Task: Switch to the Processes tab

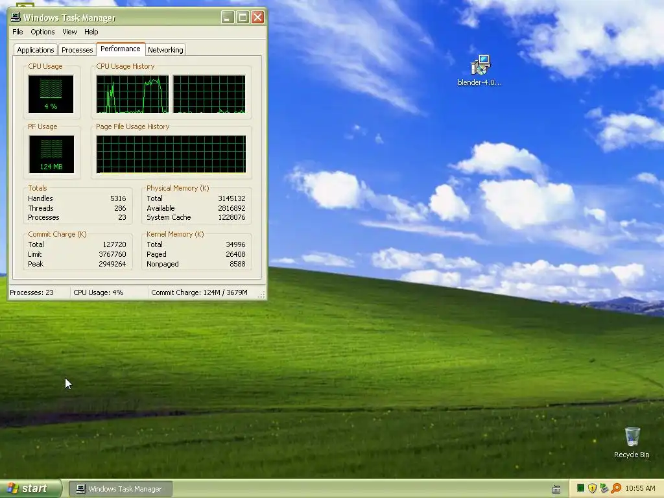Action: click(x=77, y=50)
